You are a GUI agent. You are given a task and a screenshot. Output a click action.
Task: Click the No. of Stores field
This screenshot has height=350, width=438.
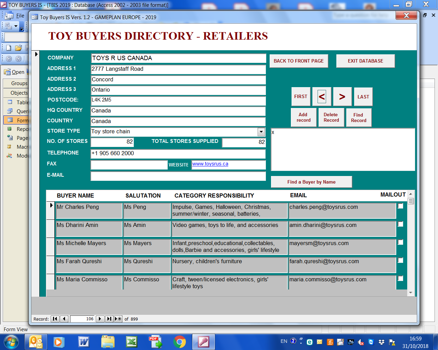(x=112, y=142)
